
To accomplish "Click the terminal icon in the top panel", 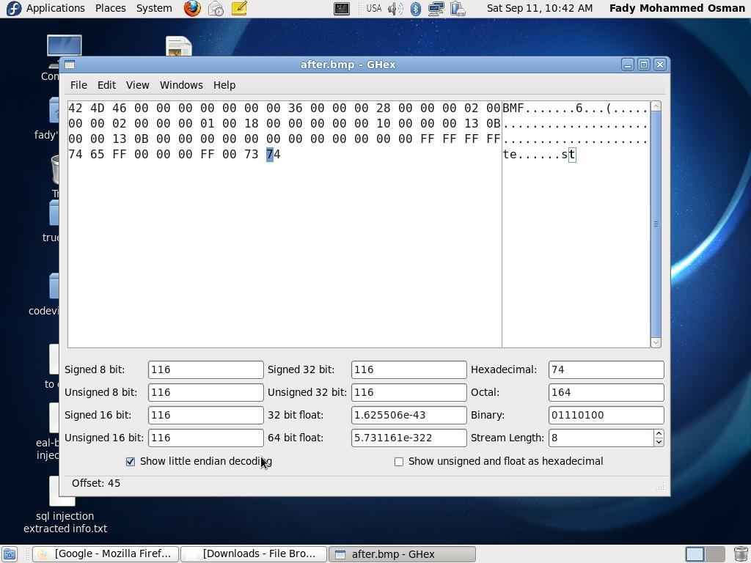I will [342, 9].
